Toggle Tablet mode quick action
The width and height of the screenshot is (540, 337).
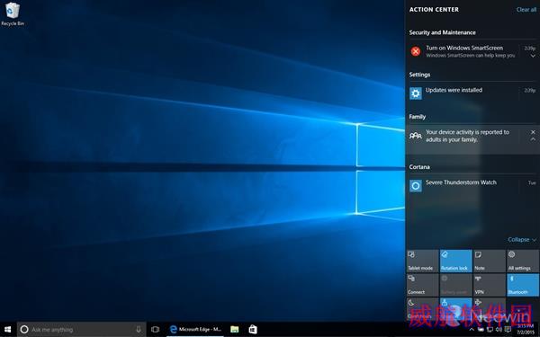[423, 261]
